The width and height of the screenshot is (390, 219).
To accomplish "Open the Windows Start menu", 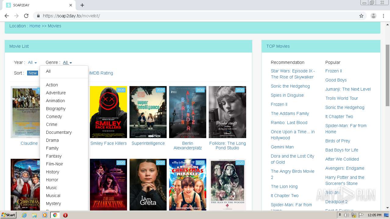I will tap(8, 215).
